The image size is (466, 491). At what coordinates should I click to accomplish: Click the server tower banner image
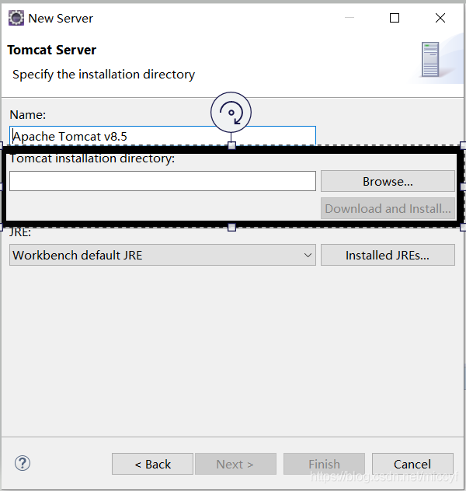click(x=430, y=60)
